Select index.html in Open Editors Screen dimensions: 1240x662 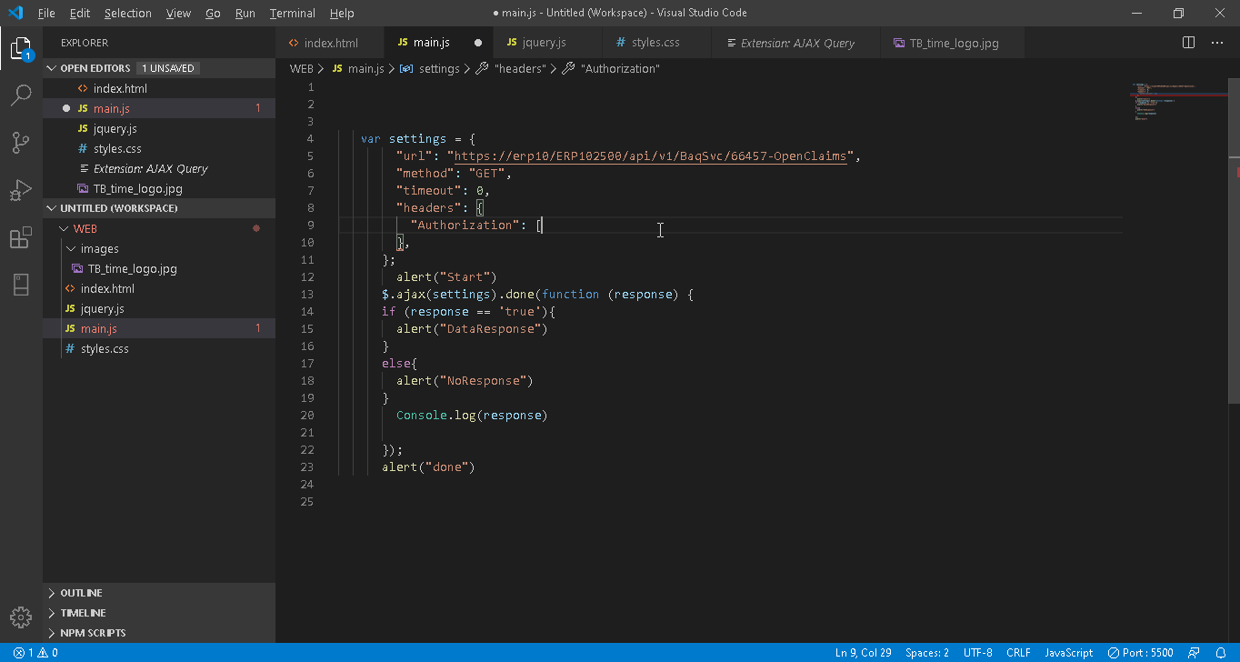pos(159,88)
